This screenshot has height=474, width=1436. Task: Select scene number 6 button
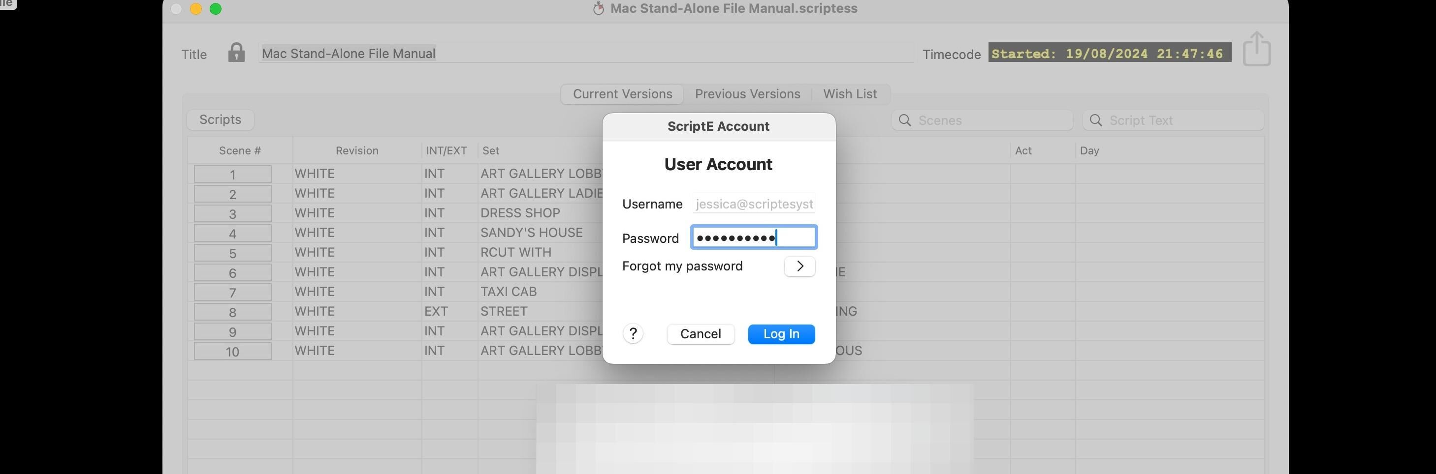[x=232, y=272]
